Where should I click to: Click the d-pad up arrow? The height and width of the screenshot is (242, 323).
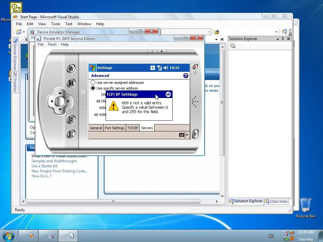60,93
